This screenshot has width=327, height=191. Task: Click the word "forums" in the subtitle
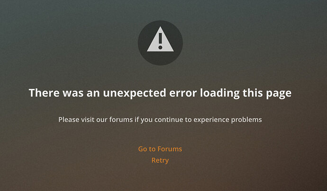121,120
